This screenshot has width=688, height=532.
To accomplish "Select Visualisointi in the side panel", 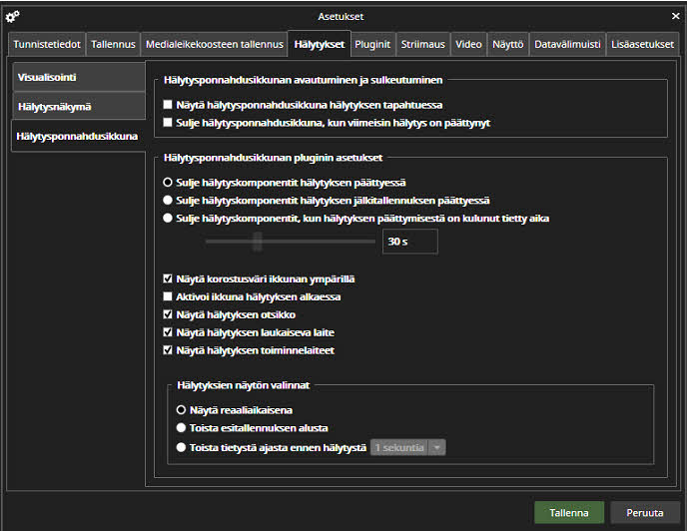I will coord(78,77).
